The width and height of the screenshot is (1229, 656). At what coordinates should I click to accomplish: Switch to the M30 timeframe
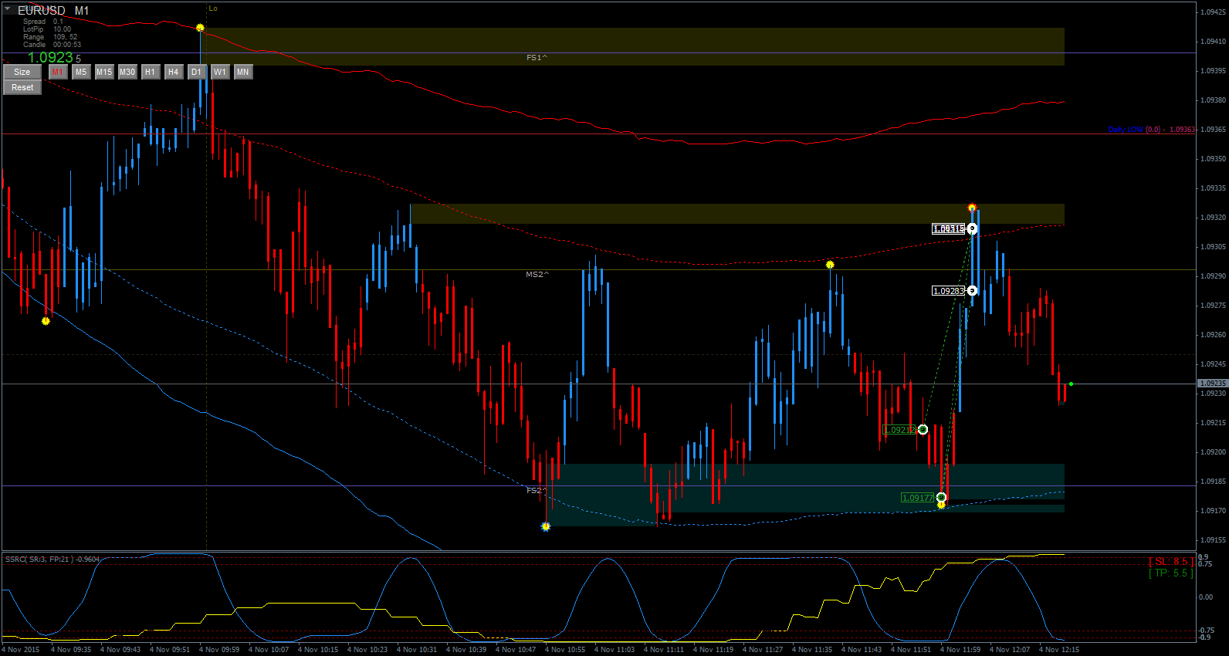[127, 72]
